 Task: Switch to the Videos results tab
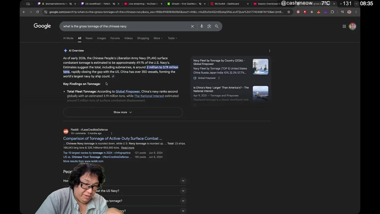(x=129, y=38)
